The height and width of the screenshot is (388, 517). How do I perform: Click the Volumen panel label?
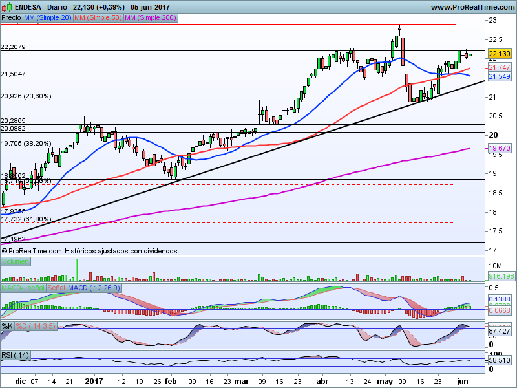pyautogui.click(x=16, y=262)
